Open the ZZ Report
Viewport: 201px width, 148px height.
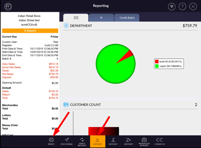click(x=128, y=141)
